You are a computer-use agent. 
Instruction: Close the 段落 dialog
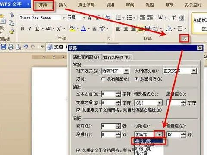[x=200, y=48]
